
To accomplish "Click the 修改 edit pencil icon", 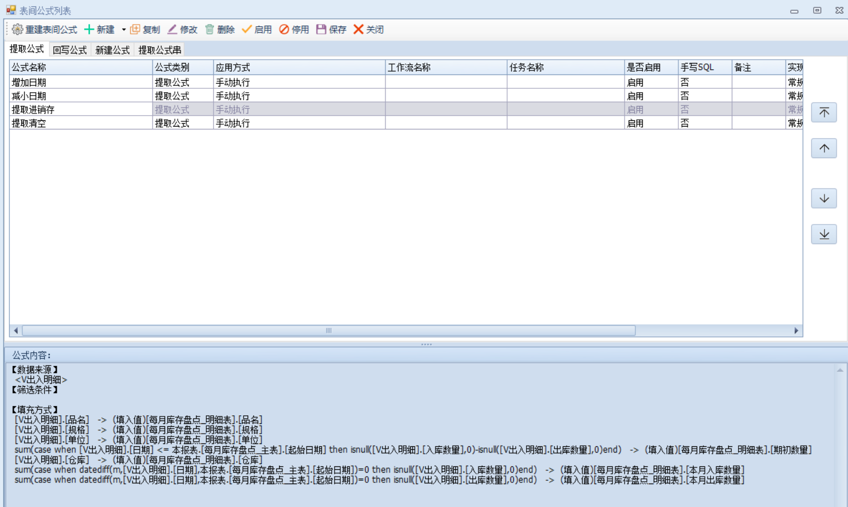I will coord(172,29).
